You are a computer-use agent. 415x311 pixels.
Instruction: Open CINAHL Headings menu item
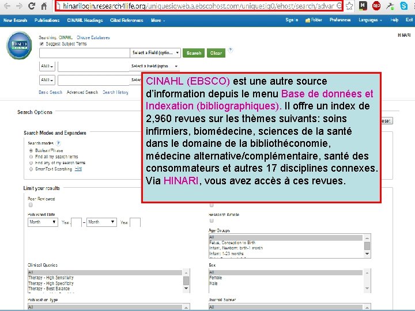pyautogui.click(x=85, y=20)
